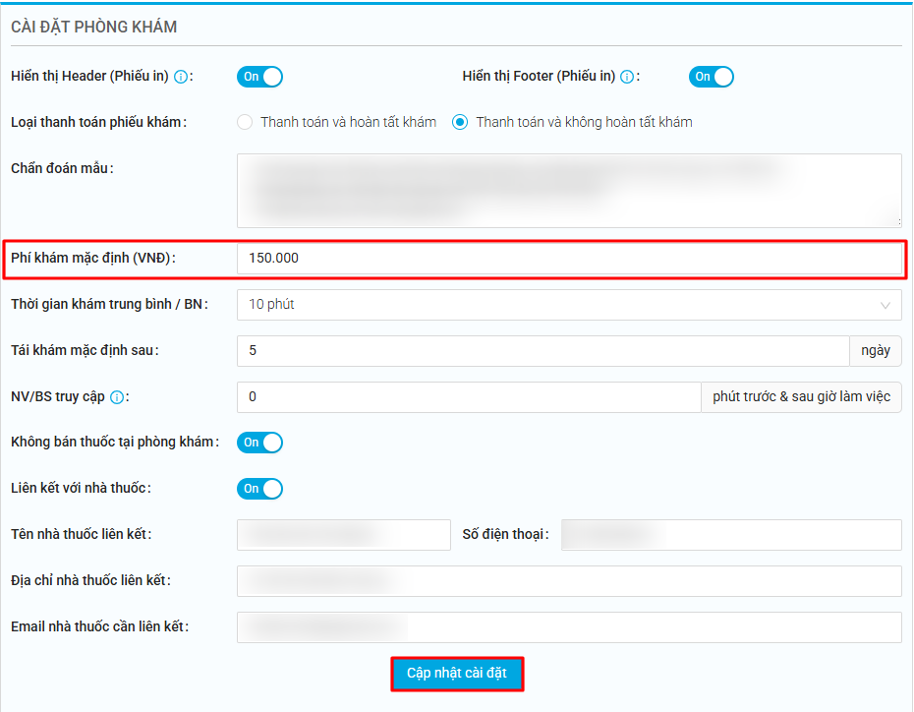Click 'phút trước & sau giờ làm việc' label
The width and height of the screenshot is (914, 712).
pyautogui.click(x=802, y=397)
